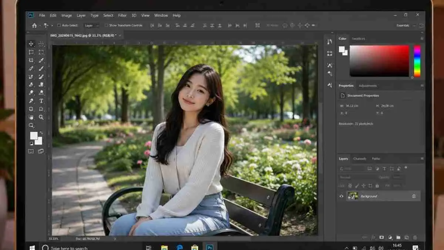The image size is (444, 250).
Task: Click the Document Properties page icon
Action: tap(343, 96)
